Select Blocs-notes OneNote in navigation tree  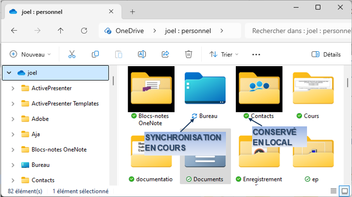coord(59,150)
